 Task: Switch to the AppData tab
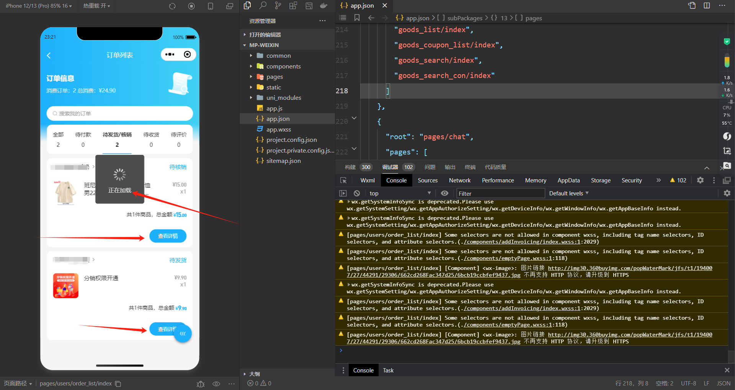pyautogui.click(x=568, y=180)
